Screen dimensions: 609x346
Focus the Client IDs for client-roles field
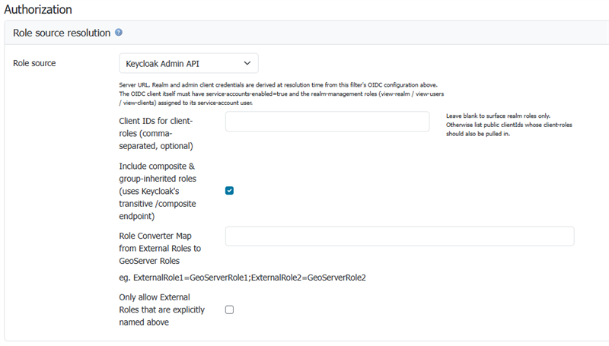tap(327, 122)
